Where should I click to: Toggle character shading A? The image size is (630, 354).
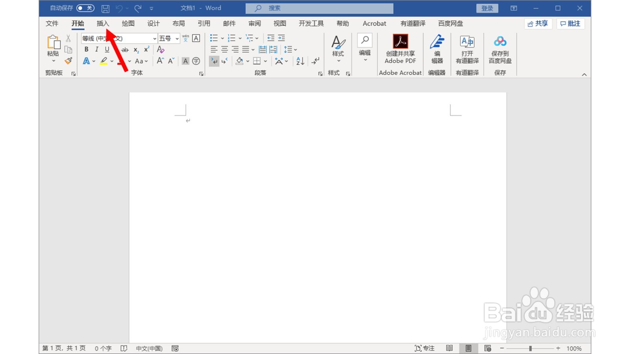185,61
